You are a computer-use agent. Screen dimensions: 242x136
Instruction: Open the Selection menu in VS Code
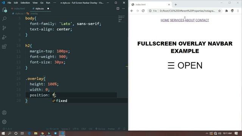[25, 3]
